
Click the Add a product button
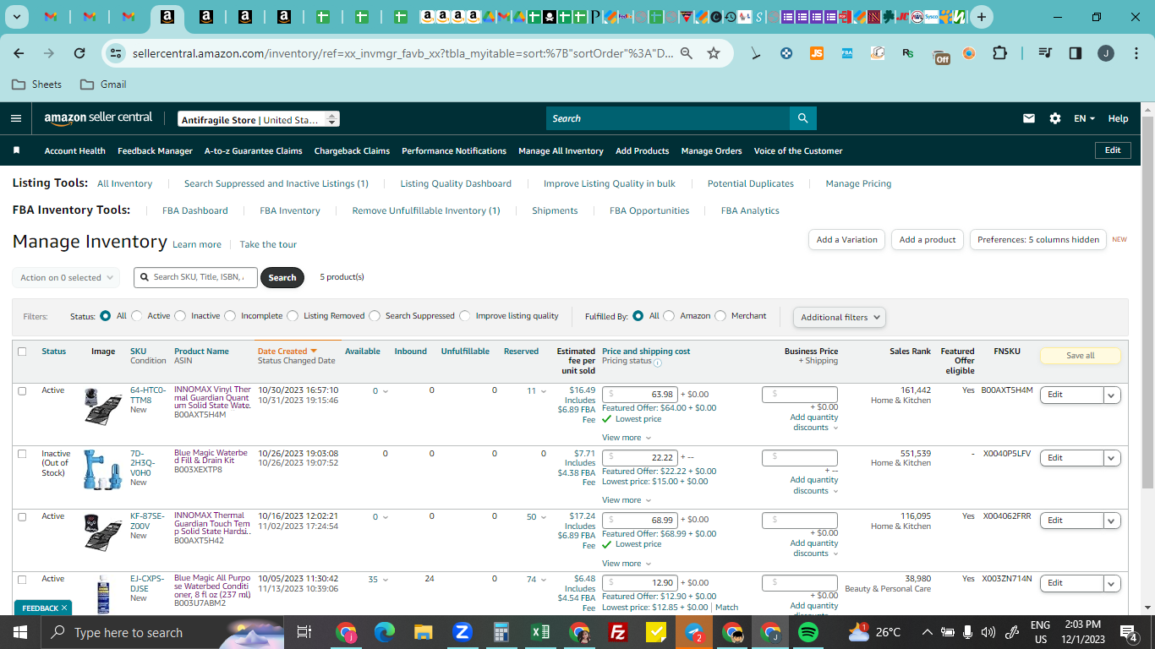[928, 240]
